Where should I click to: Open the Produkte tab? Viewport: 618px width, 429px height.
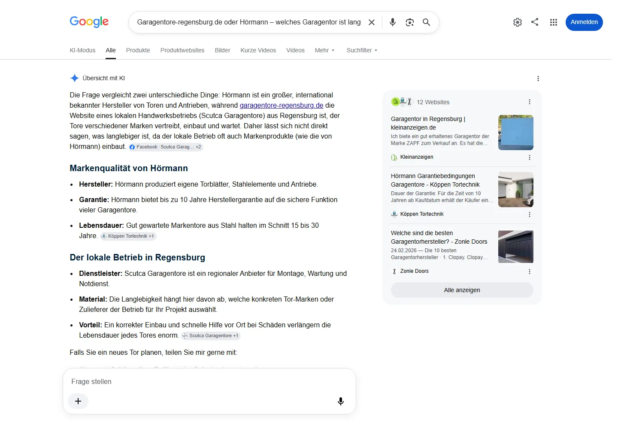coord(138,50)
